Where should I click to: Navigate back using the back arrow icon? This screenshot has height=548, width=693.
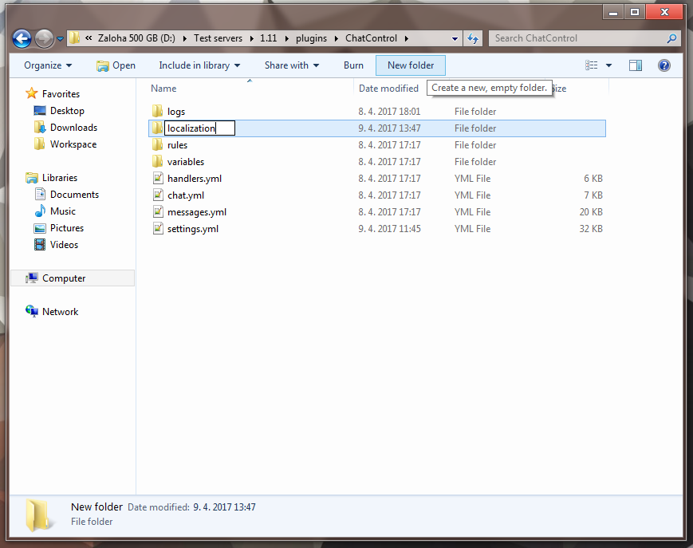pos(23,37)
